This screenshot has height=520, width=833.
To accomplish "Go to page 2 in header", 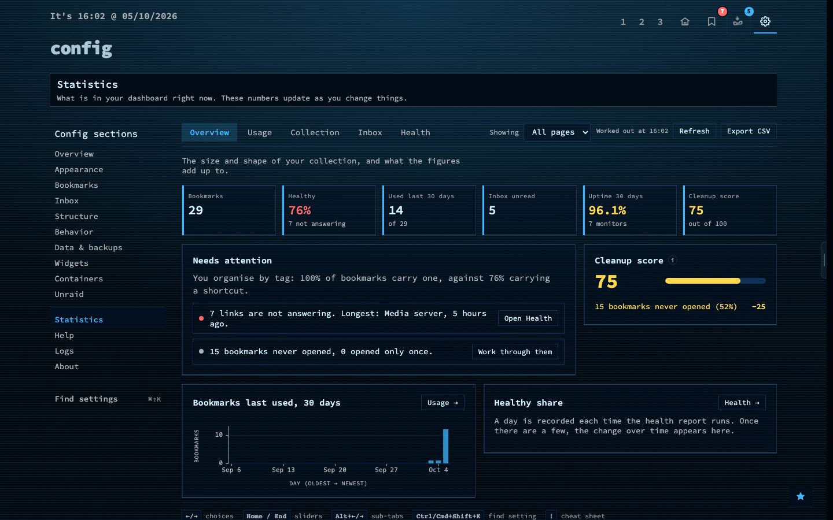I will [642, 22].
